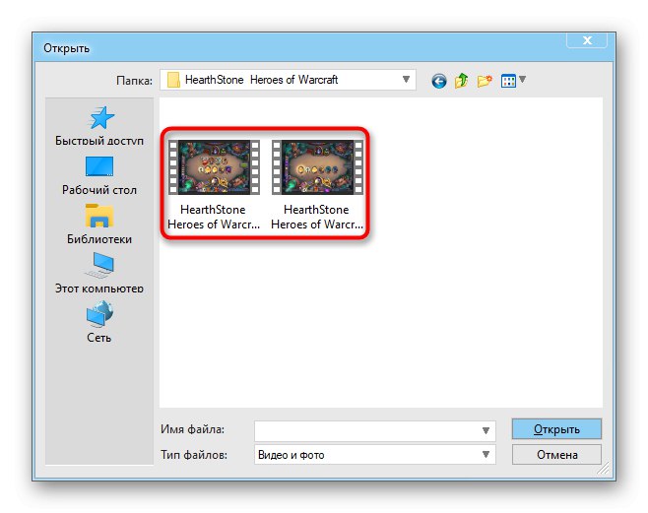Create a new folder
This screenshot has height=513, width=648.
pyautogui.click(x=485, y=81)
